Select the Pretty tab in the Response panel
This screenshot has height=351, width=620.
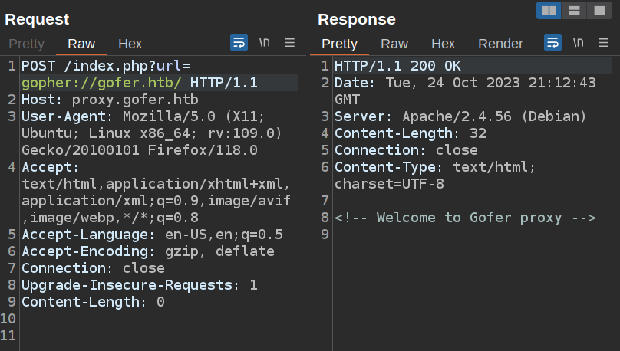click(x=339, y=44)
